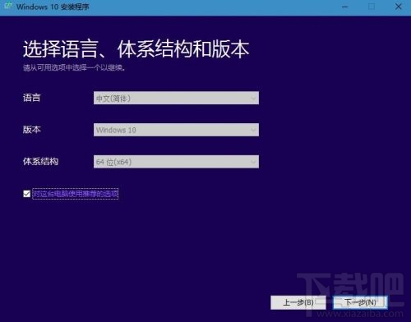Minimize the Windows 10 安装程序 window
Image resolution: width=411 pixels, height=322 pixels.
(345, 7)
